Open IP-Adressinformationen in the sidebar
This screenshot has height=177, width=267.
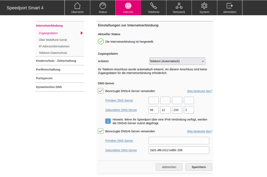click(54, 46)
